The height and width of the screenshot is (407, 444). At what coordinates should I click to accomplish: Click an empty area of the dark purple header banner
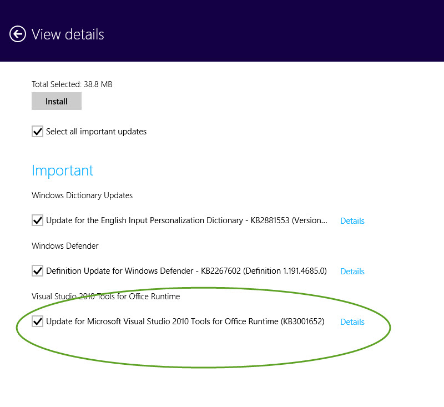click(277, 31)
